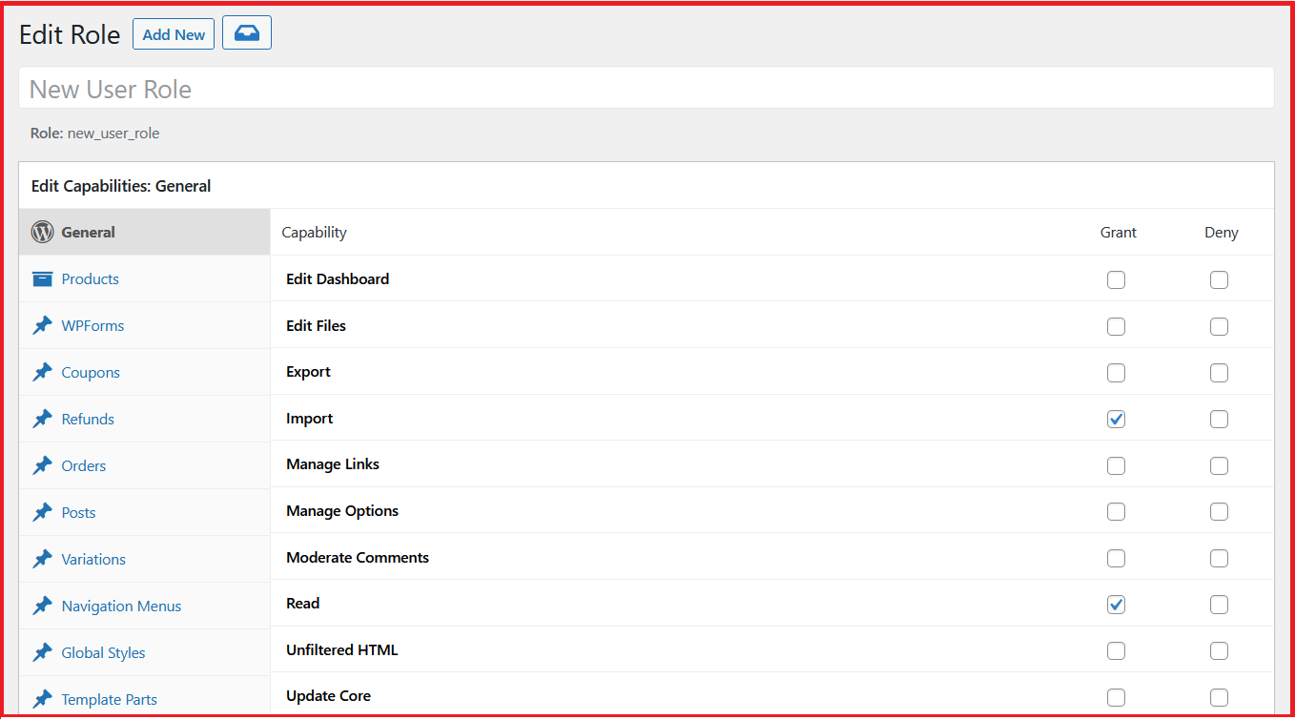Viewport: 1295px width, 720px height.
Task: Click the Edit Dashboard capability label
Action: click(338, 279)
